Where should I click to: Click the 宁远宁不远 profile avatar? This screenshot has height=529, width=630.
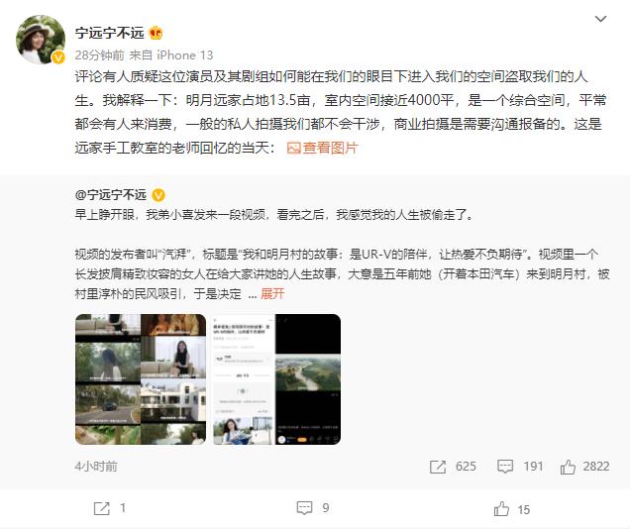[41, 40]
